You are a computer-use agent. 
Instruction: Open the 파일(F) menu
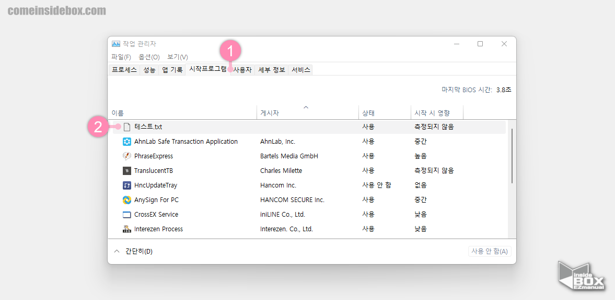pos(121,57)
